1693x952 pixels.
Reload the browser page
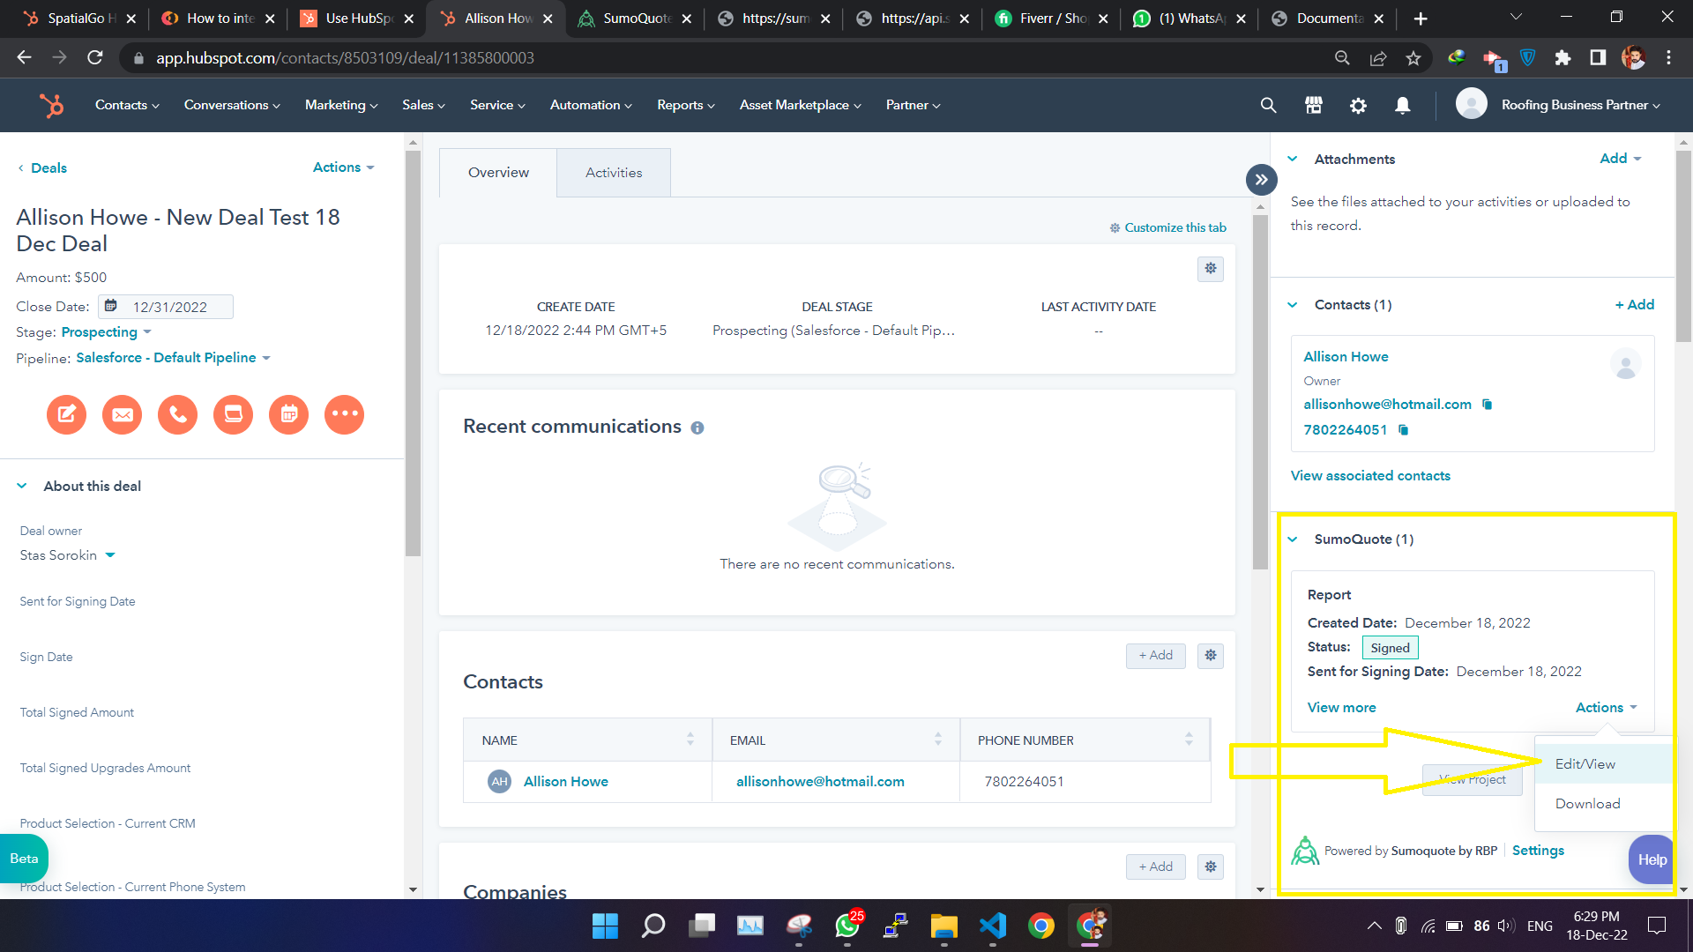coord(95,57)
